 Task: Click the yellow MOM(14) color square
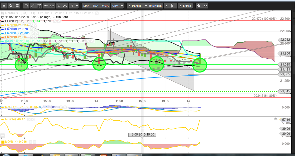(3, 142)
